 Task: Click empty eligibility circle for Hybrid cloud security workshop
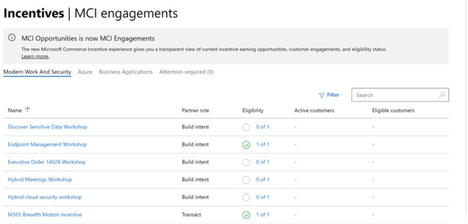(x=246, y=197)
